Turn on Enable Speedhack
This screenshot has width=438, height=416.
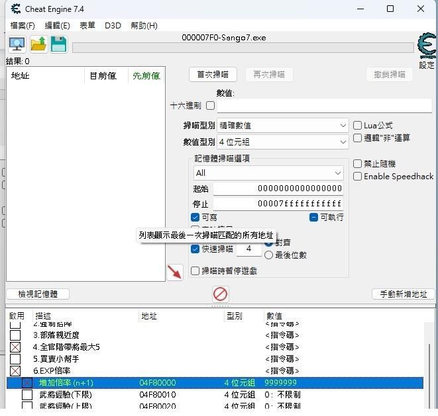[357, 176]
